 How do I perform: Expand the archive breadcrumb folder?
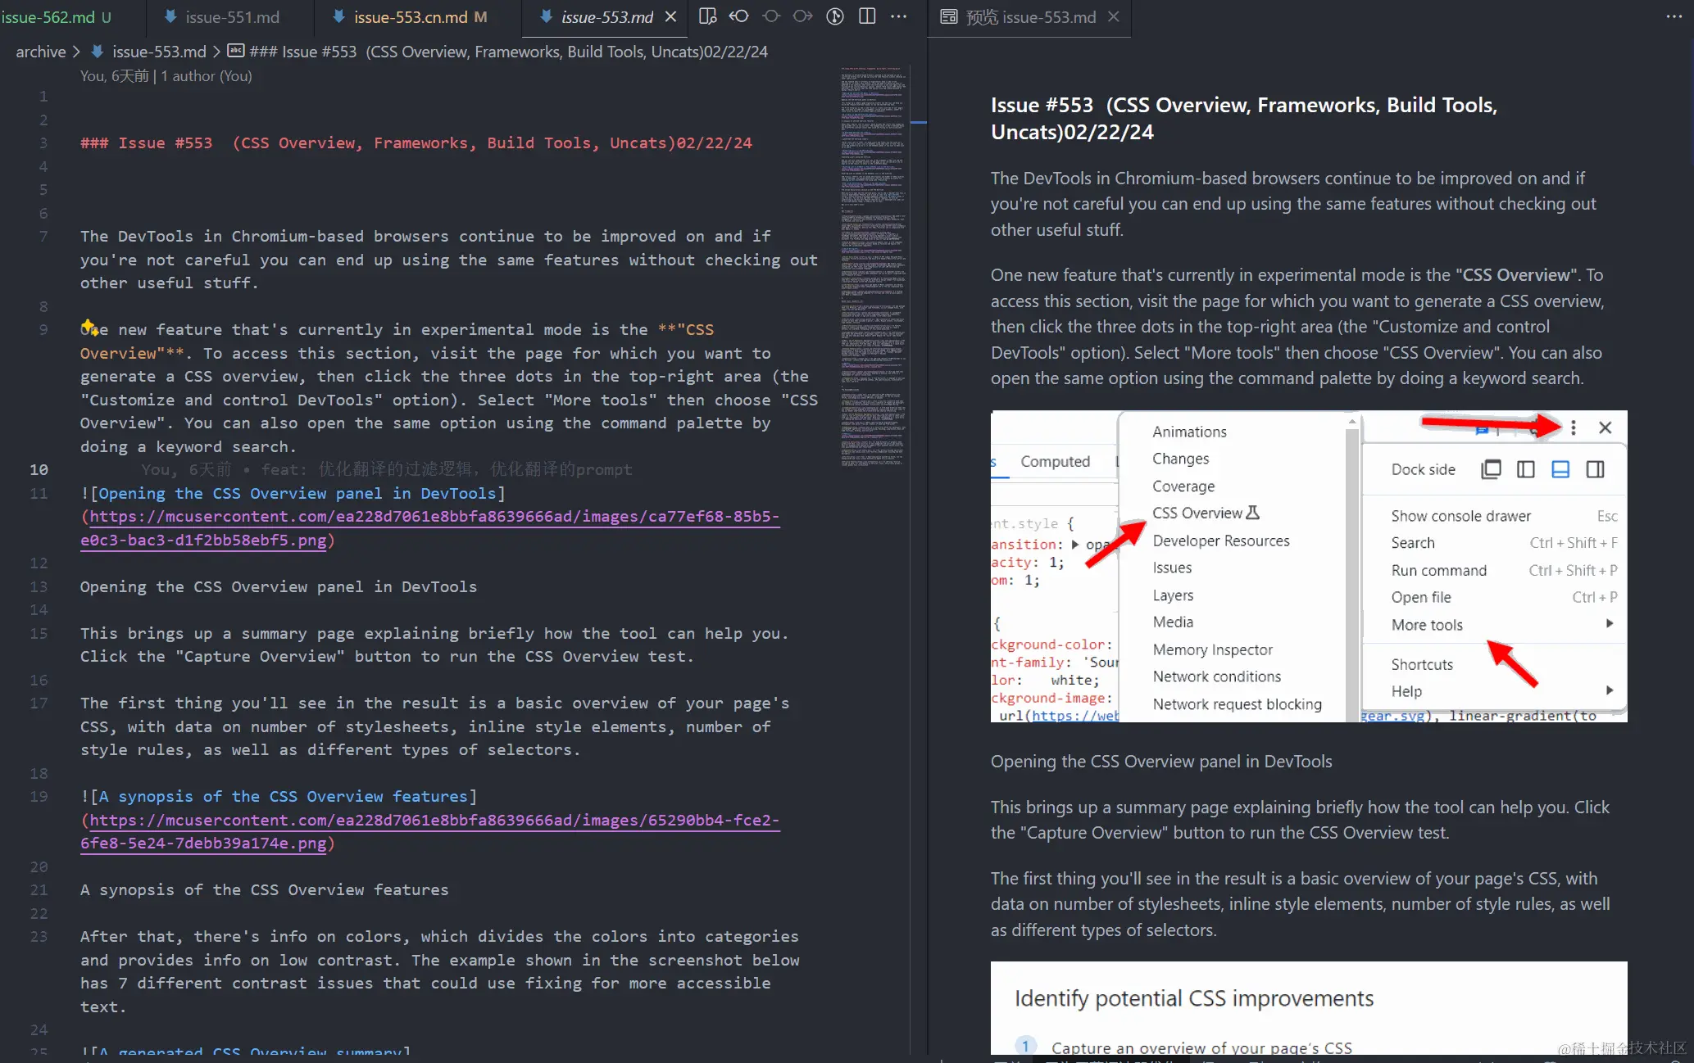point(40,52)
